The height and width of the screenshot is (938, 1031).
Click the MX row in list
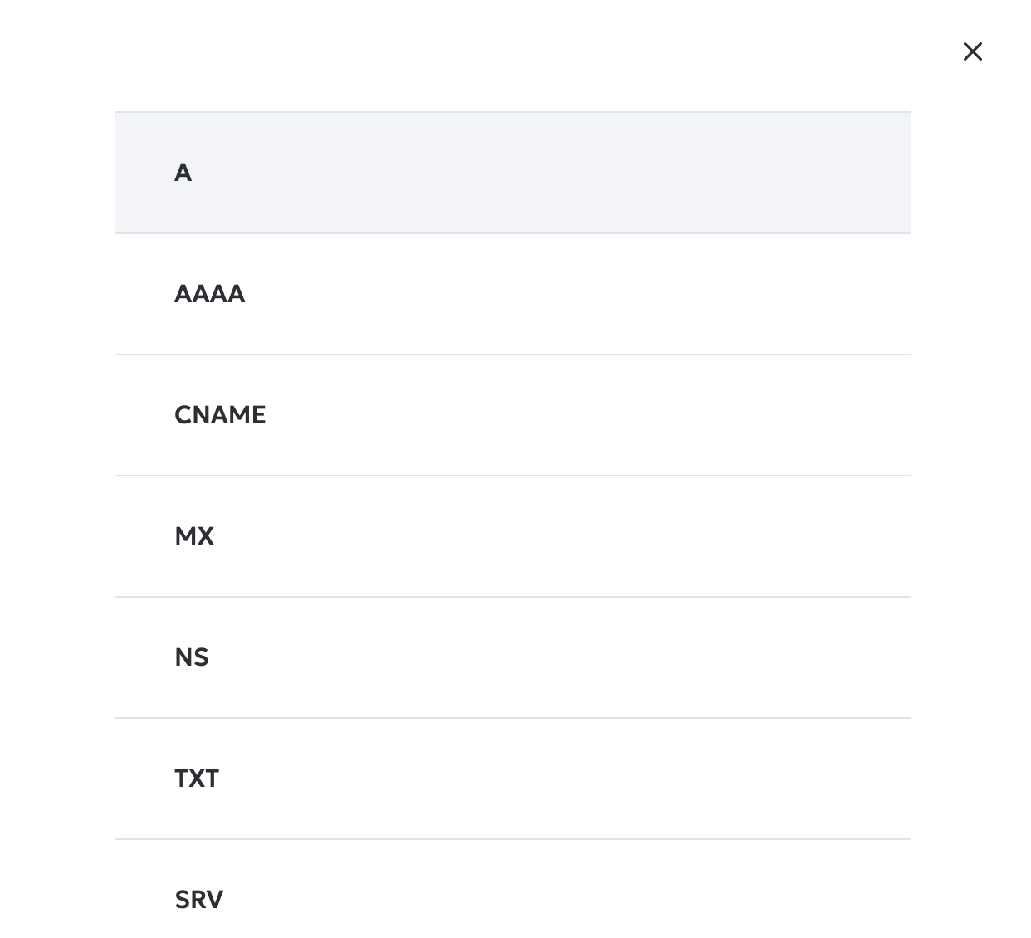coord(513,536)
